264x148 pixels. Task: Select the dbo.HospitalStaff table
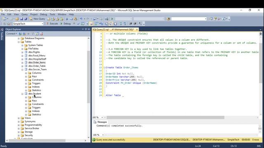point(37,59)
